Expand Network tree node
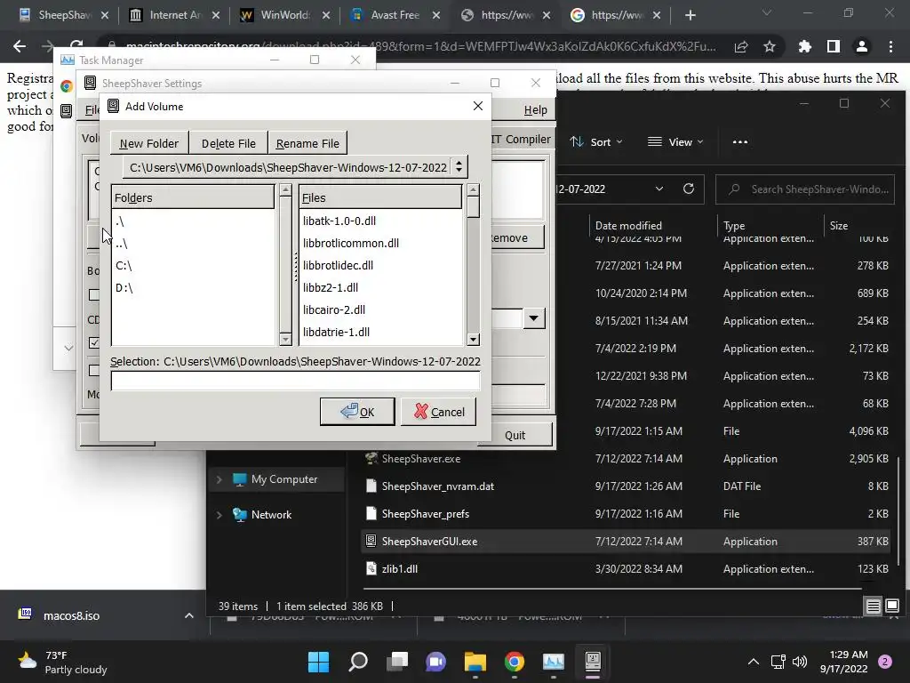 [219, 515]
